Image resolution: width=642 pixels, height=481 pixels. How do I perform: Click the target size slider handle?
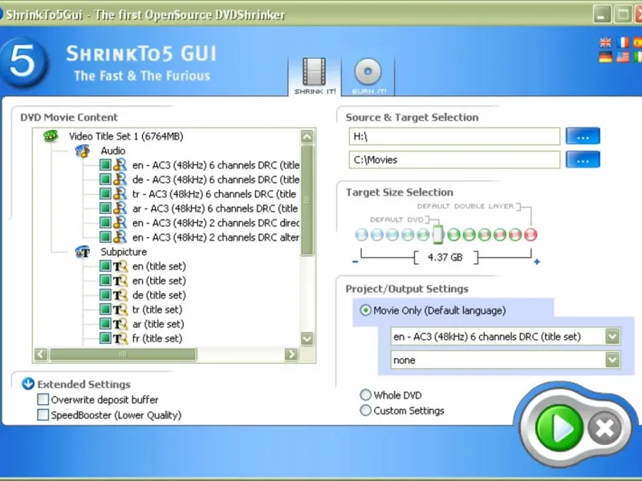pyautogui.click(x=438, y=234)
